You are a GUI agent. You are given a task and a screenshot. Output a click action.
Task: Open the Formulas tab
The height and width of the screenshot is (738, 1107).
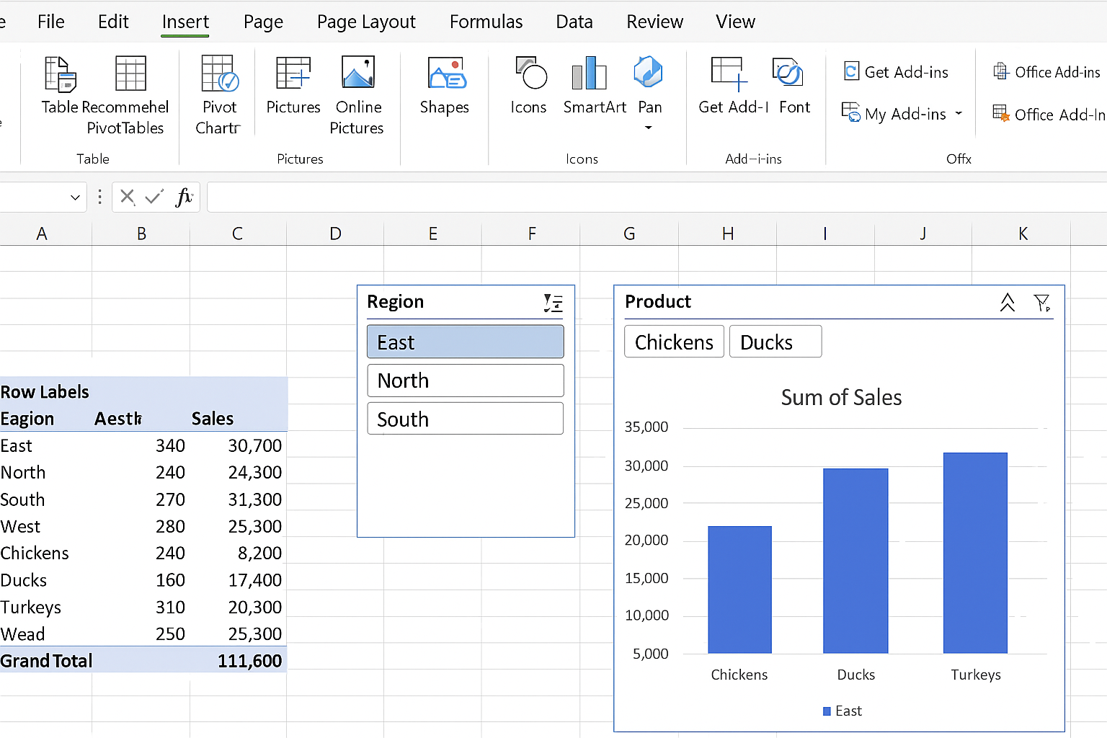pyautogui.click(x=486, y=22)
